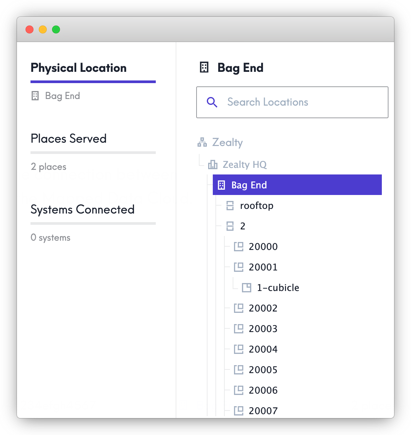Select room 20004
The image size is (411, 435).
pos(263,349)
